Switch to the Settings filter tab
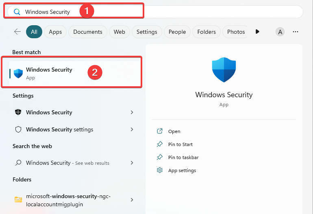 147,32
